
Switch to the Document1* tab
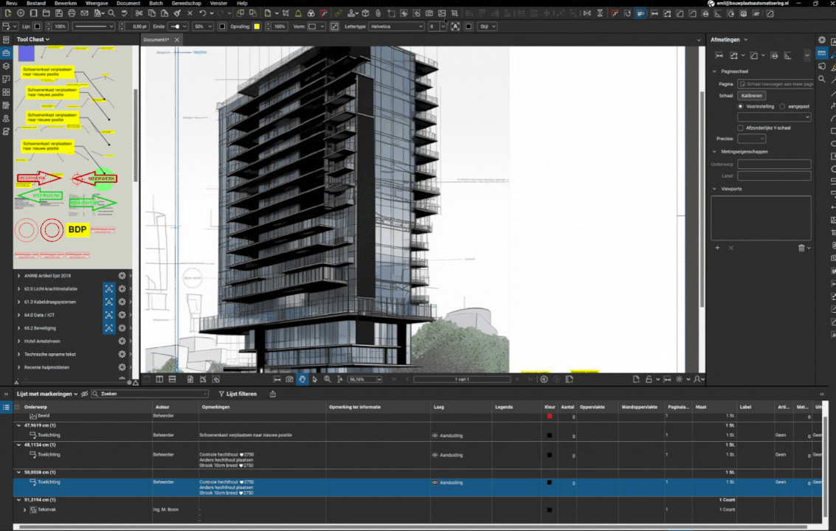pyautogui.click(x=156, y=40)
